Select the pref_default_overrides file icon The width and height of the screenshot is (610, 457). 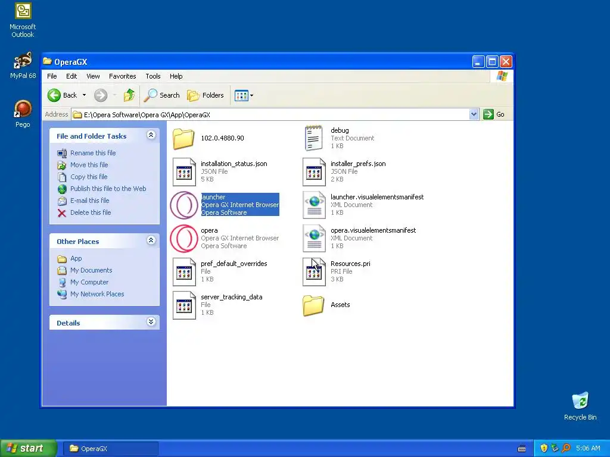(x=184, y=271)
